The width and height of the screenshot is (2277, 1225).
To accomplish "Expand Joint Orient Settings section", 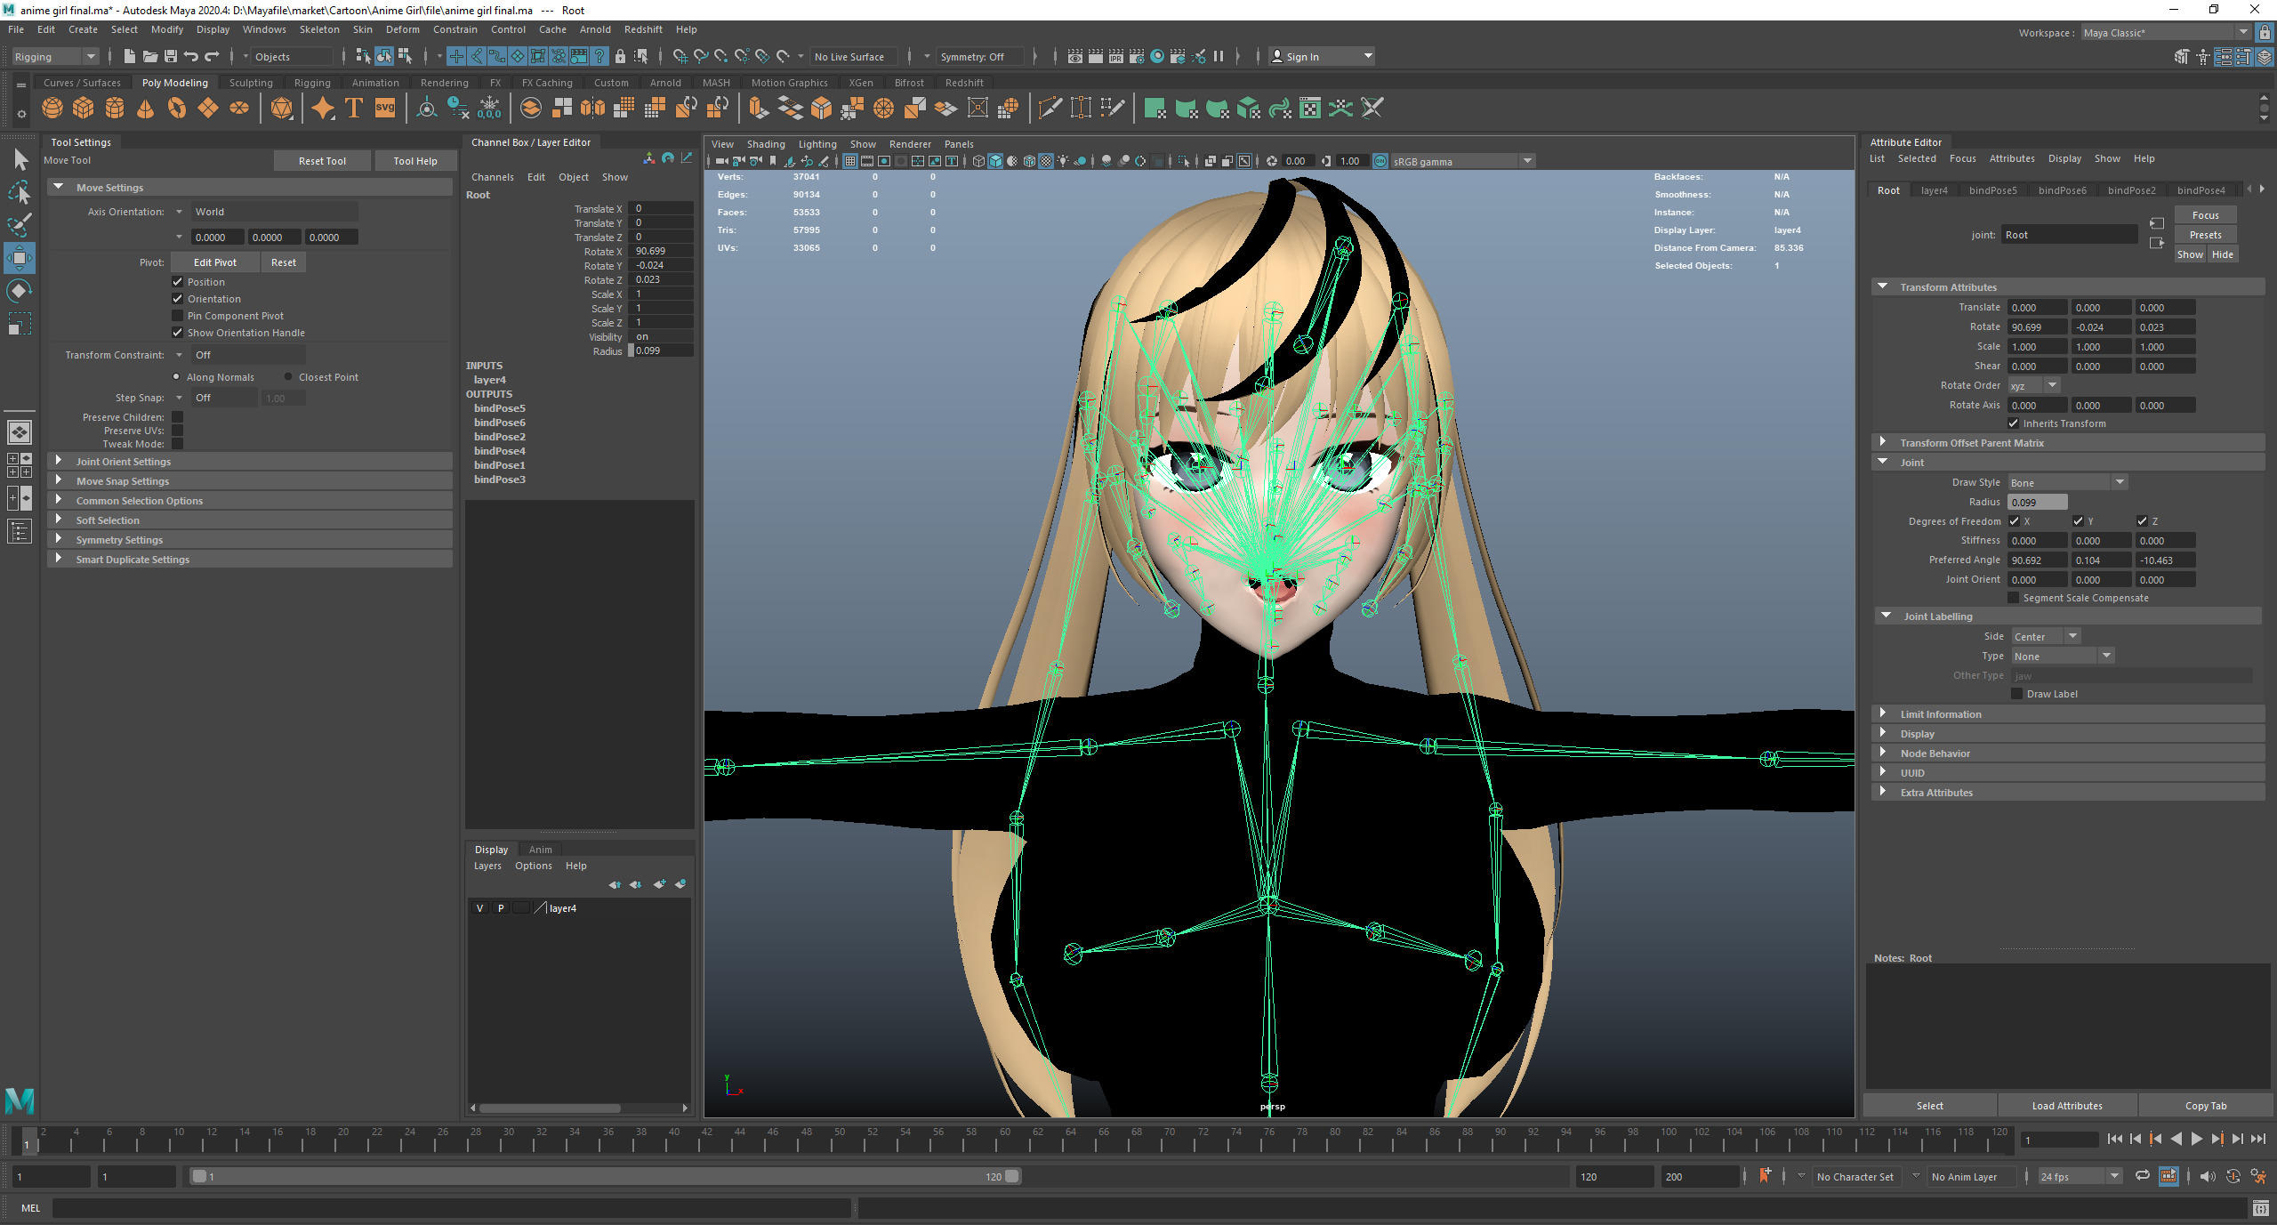I will 250,462.
